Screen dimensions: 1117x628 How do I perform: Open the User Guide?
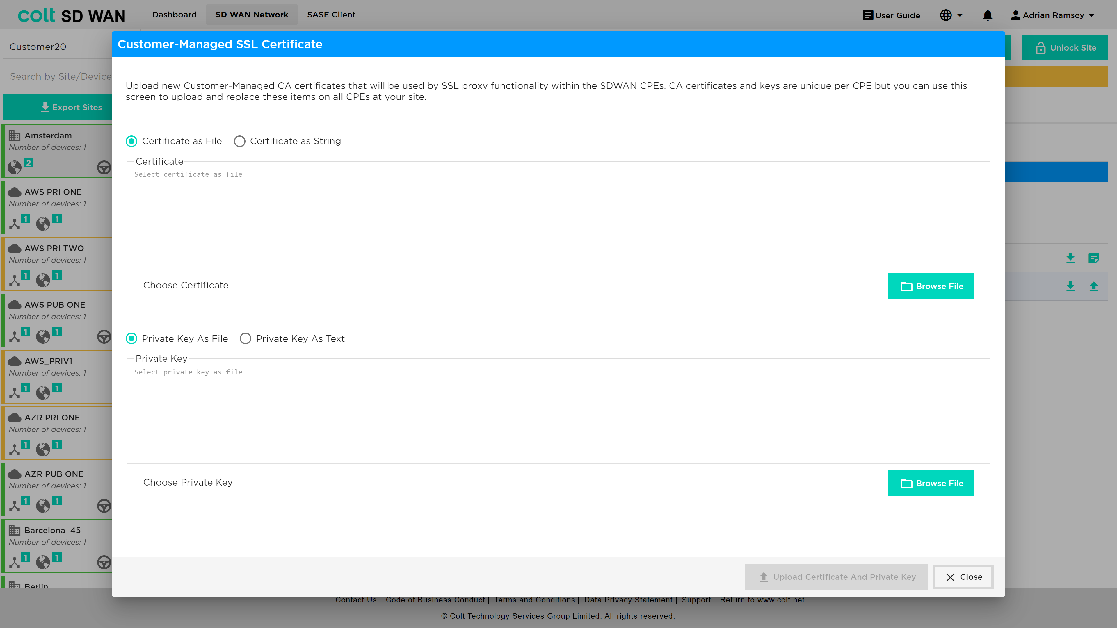pyautogui.click(x=892, y=15)
